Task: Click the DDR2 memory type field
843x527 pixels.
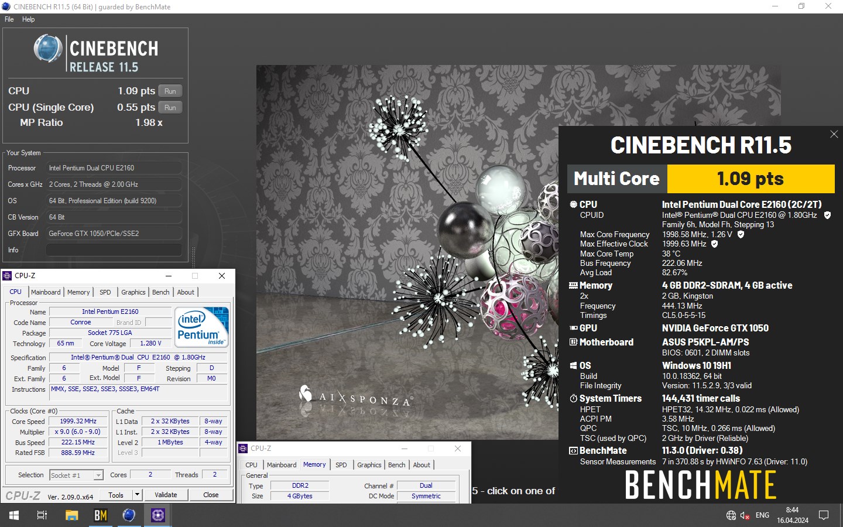Action: coord(300,485)
